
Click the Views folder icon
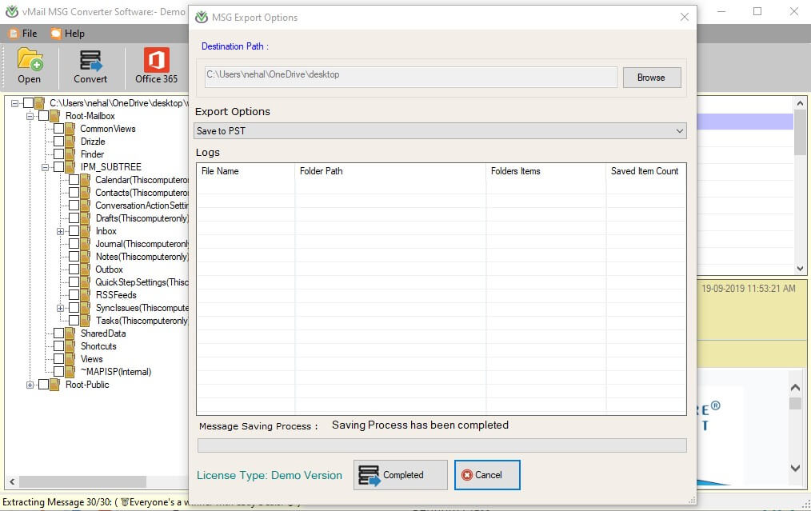point(70,359)
